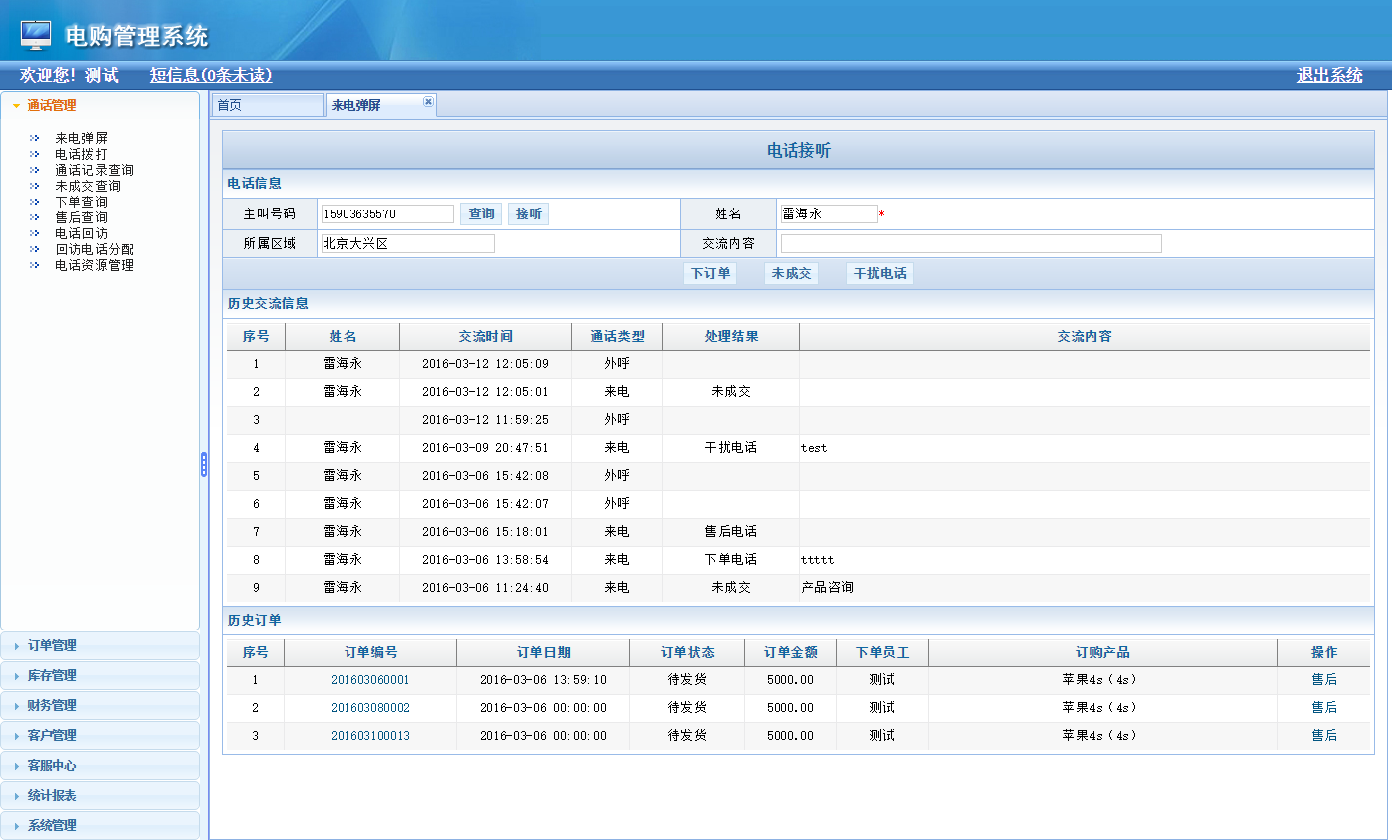
Task: Click 售后 for order 201603060001
Action: tap(1324, 680)
